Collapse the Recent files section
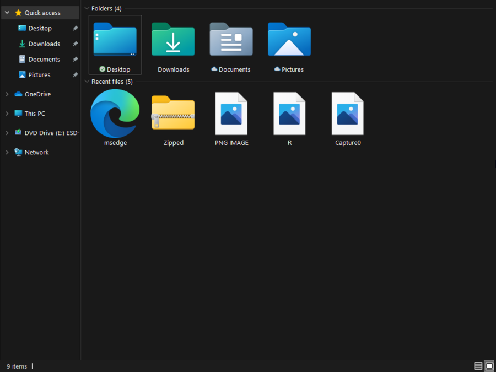The image size is (496, 372). pyautogui.click(x=87, y=81)
